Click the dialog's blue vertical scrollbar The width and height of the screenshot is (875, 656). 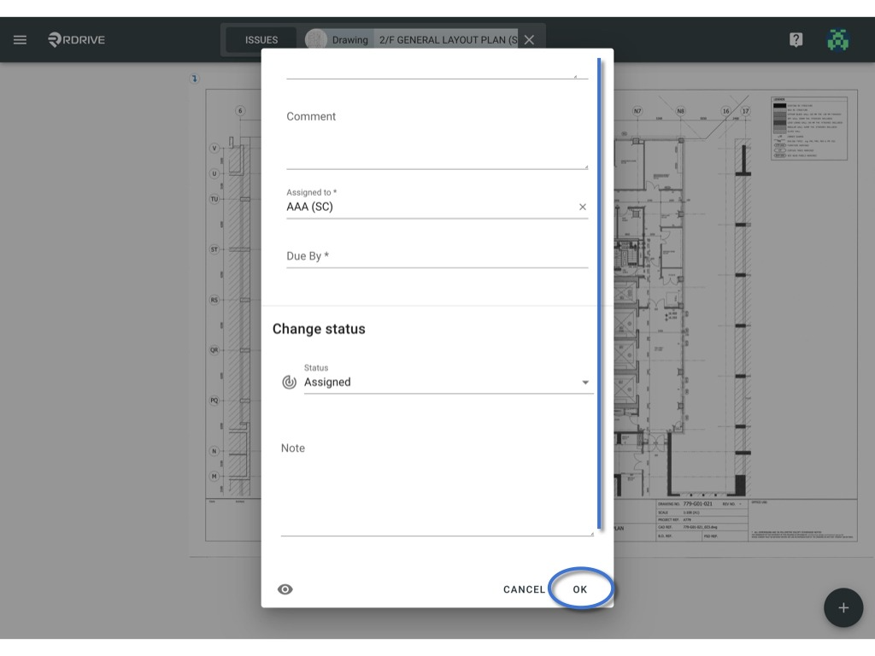click(x=599, y=293)
